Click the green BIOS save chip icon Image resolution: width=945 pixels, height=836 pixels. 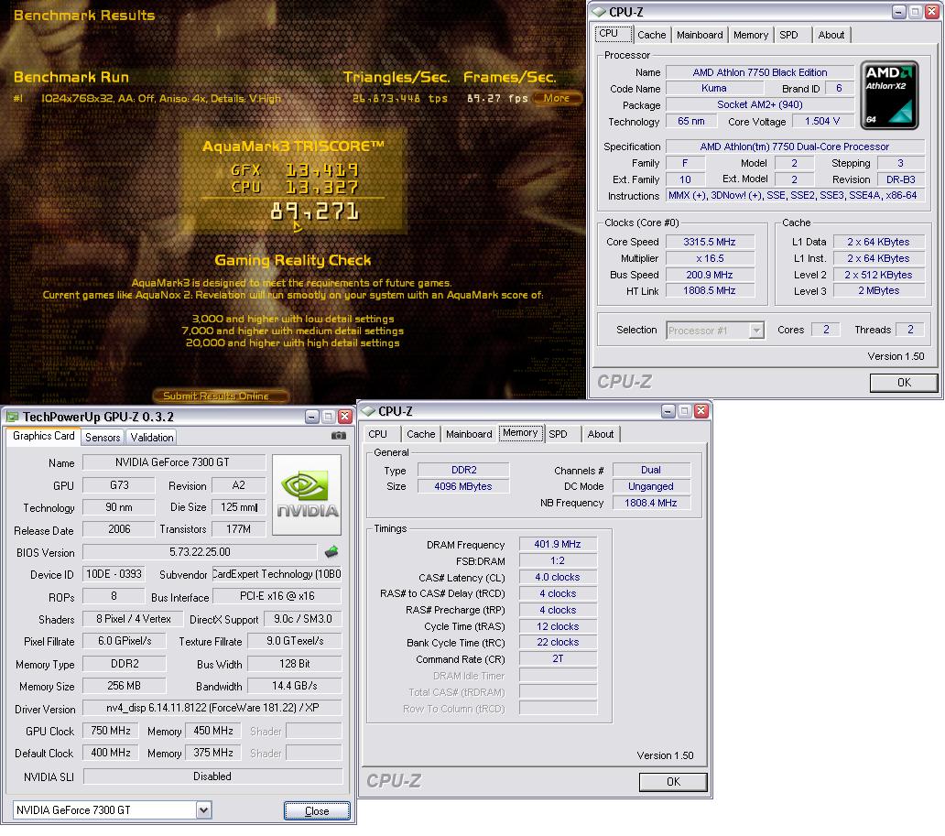pos(331,551)
